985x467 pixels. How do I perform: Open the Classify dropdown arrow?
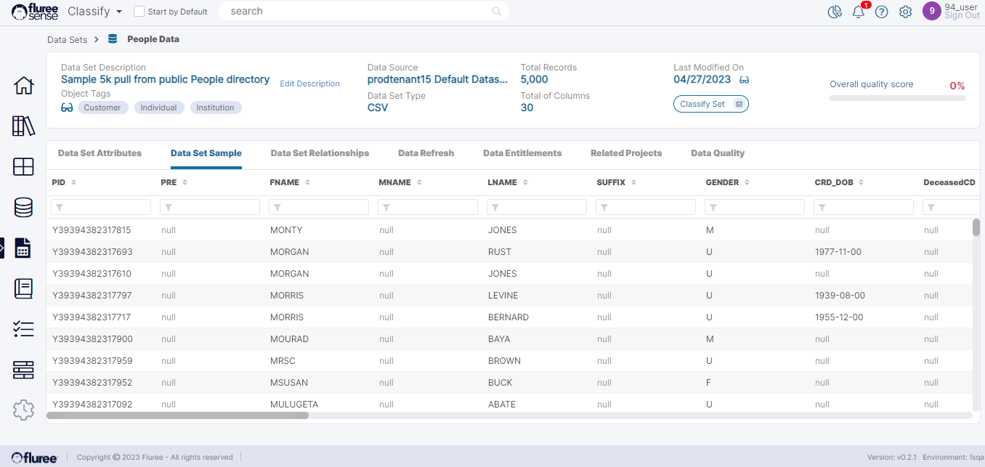click(118, 12)
